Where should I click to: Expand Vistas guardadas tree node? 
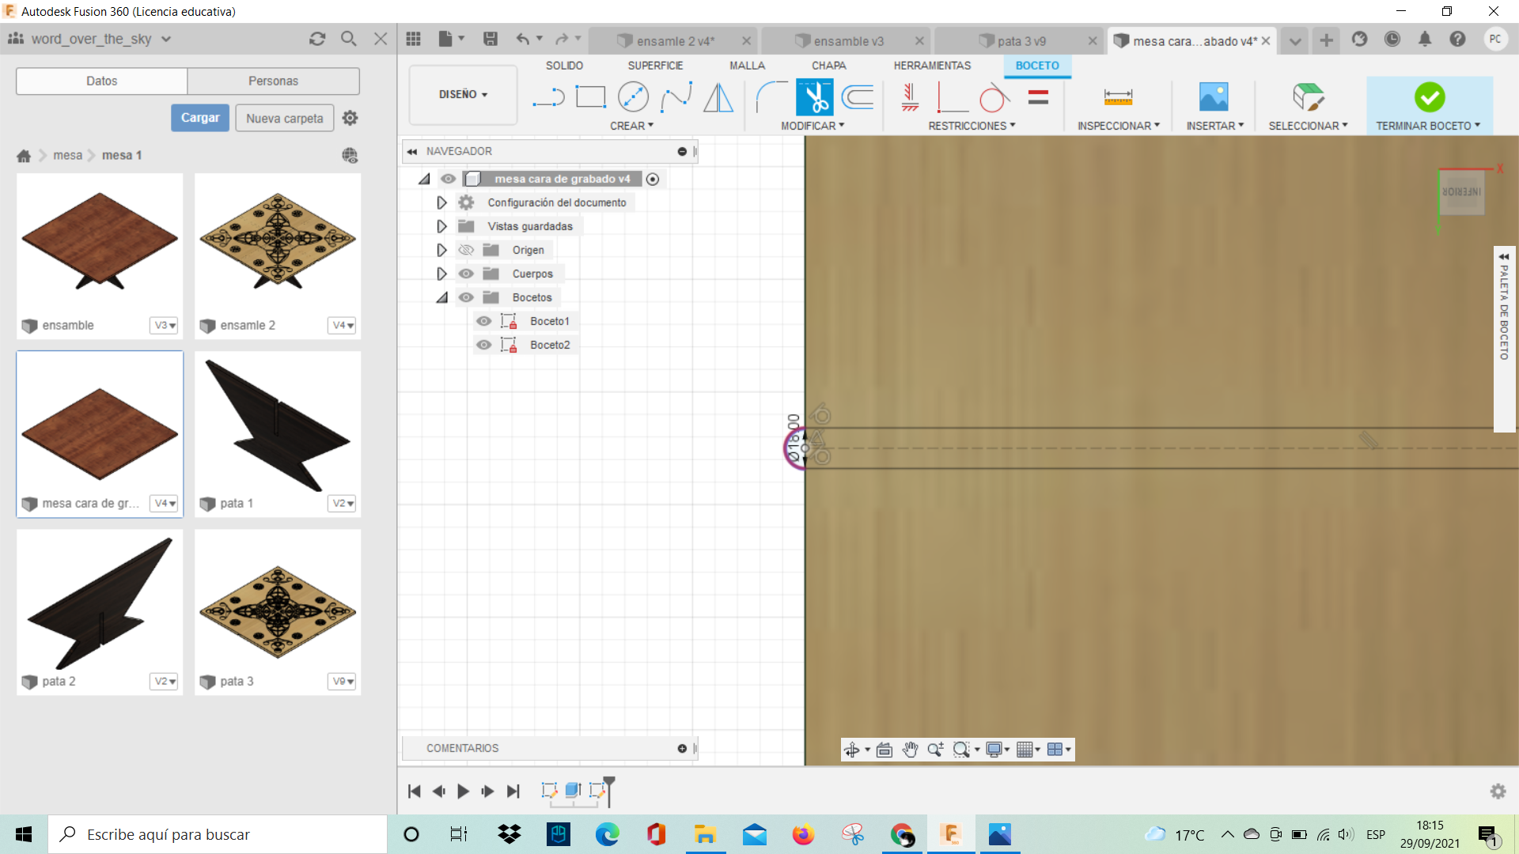pos(441,226)
